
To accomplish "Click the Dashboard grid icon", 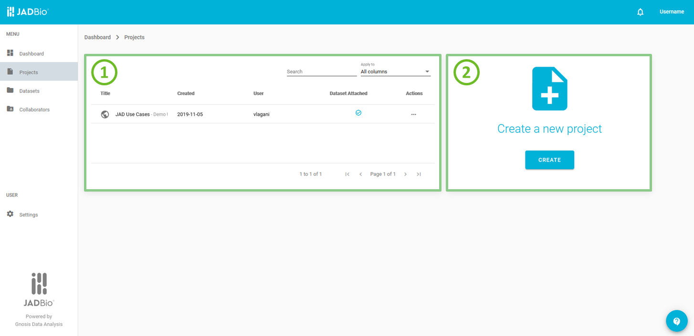I will coord(10,53).
